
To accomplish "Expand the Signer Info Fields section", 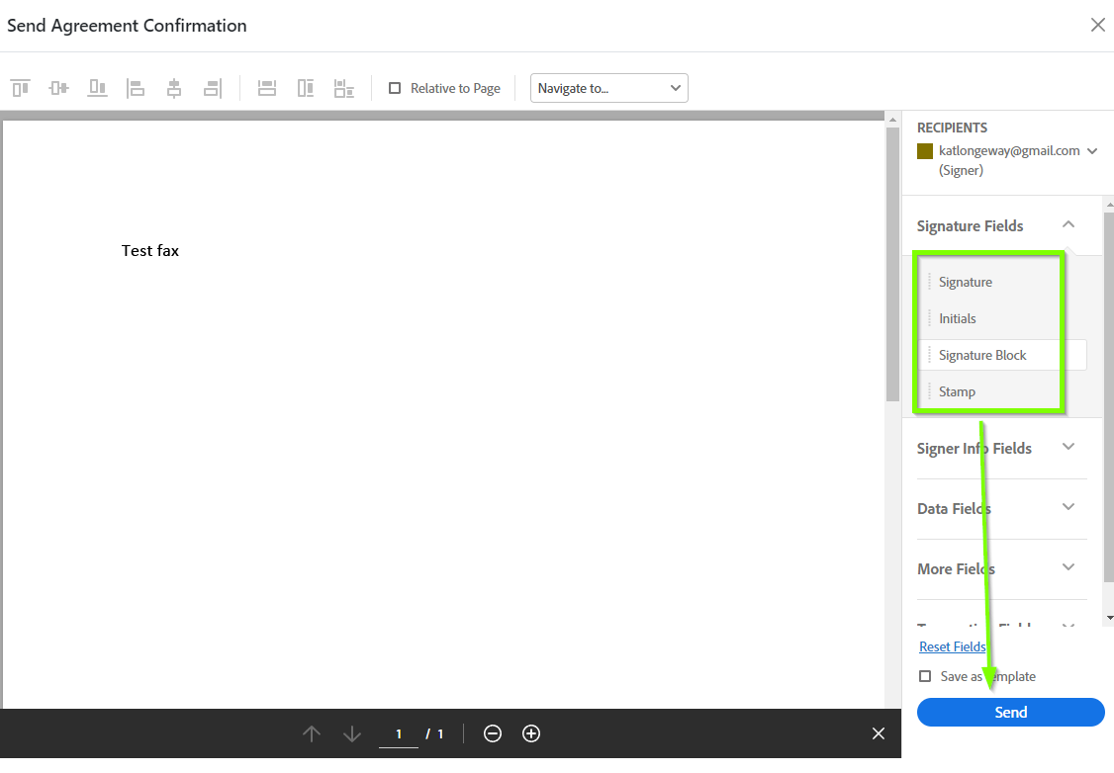I will (1068, 447).
